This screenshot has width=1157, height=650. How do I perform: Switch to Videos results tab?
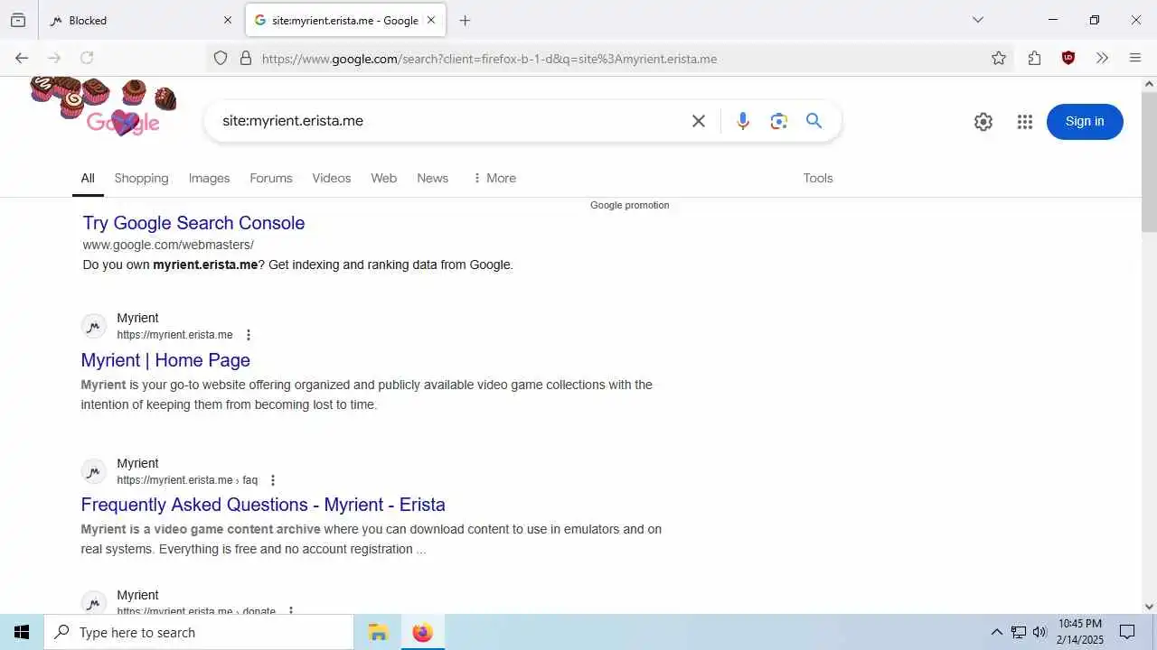click(332, 179)
